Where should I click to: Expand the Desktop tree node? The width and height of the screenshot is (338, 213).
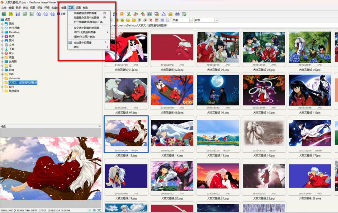[x=3, y=32]
